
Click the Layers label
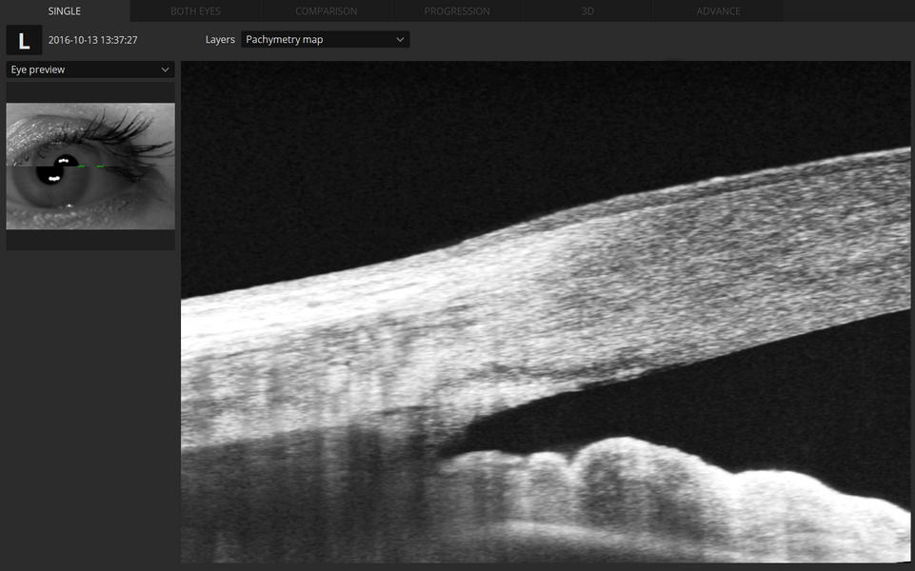click(220, 40)
